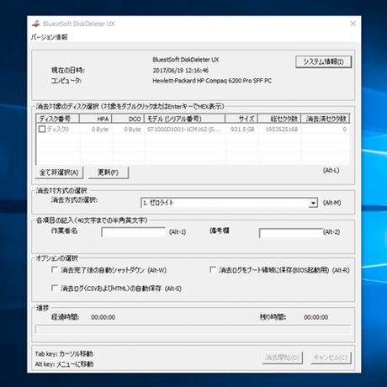Open システム情報(I) dialog
Image resolution: width=387 pixels, height=387 pixels.
(323, 61)
